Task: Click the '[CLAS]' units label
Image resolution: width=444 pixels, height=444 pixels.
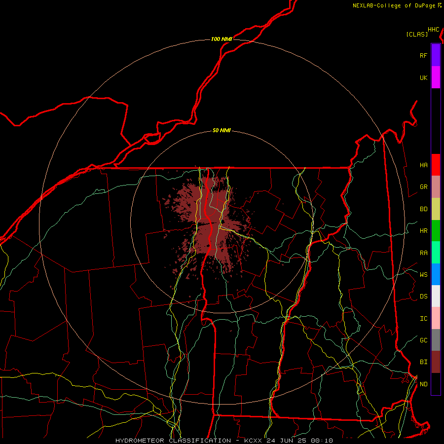Action: tap(417, 34)
